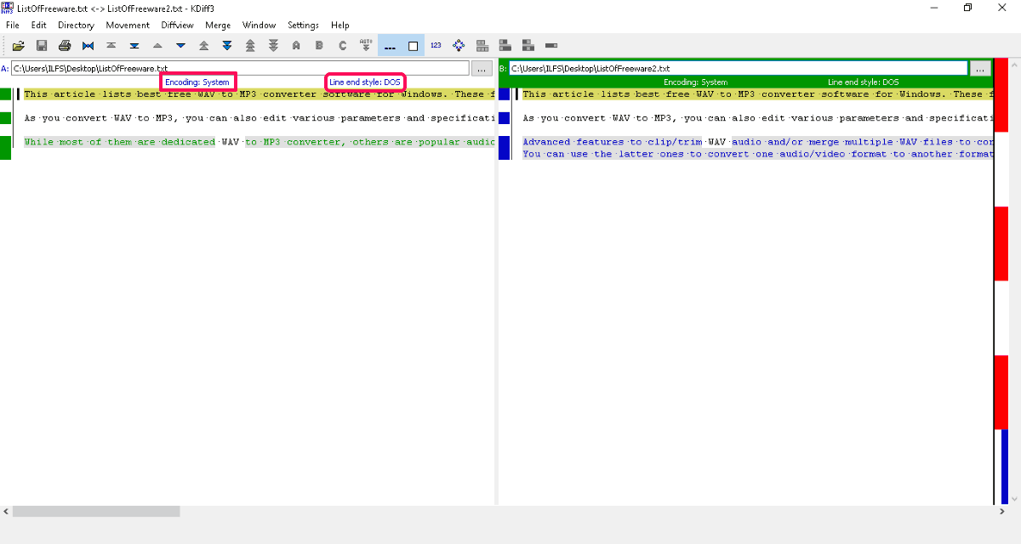The width and height of the screenshot is (1021, 544).
Task: Click the 'As you convert WAV' line in pane B
Action: pos(757,118)
